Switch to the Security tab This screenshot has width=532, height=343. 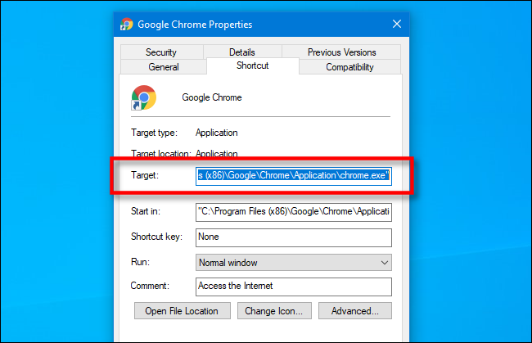tap(161, 52)
